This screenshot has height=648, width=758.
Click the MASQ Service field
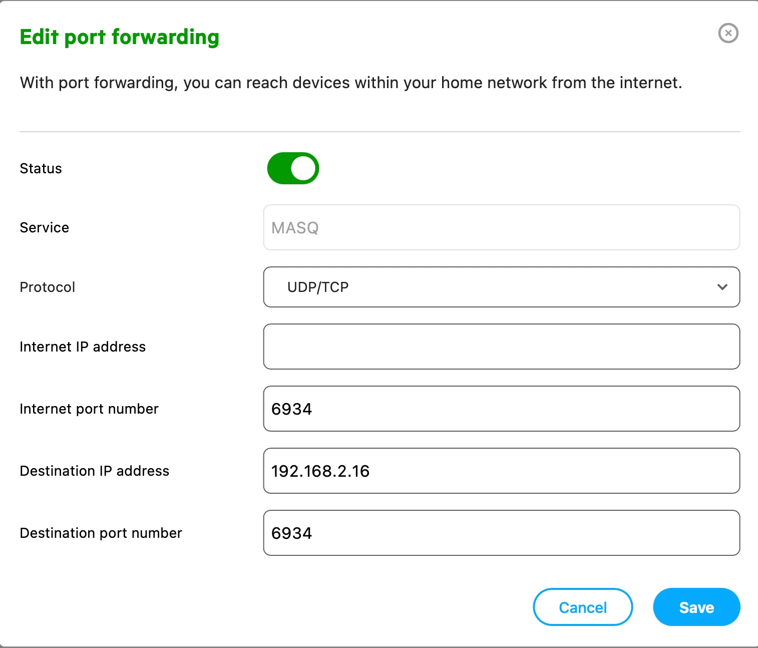[501, 227]
